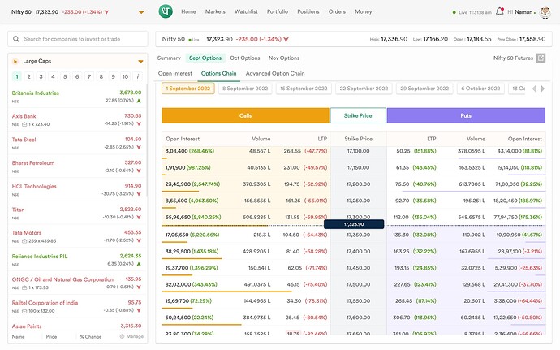This screenshot has height=350, width=560.
Task: Sort watchlist by Name column
Action: pyautogui.click(x=18, y=336)
